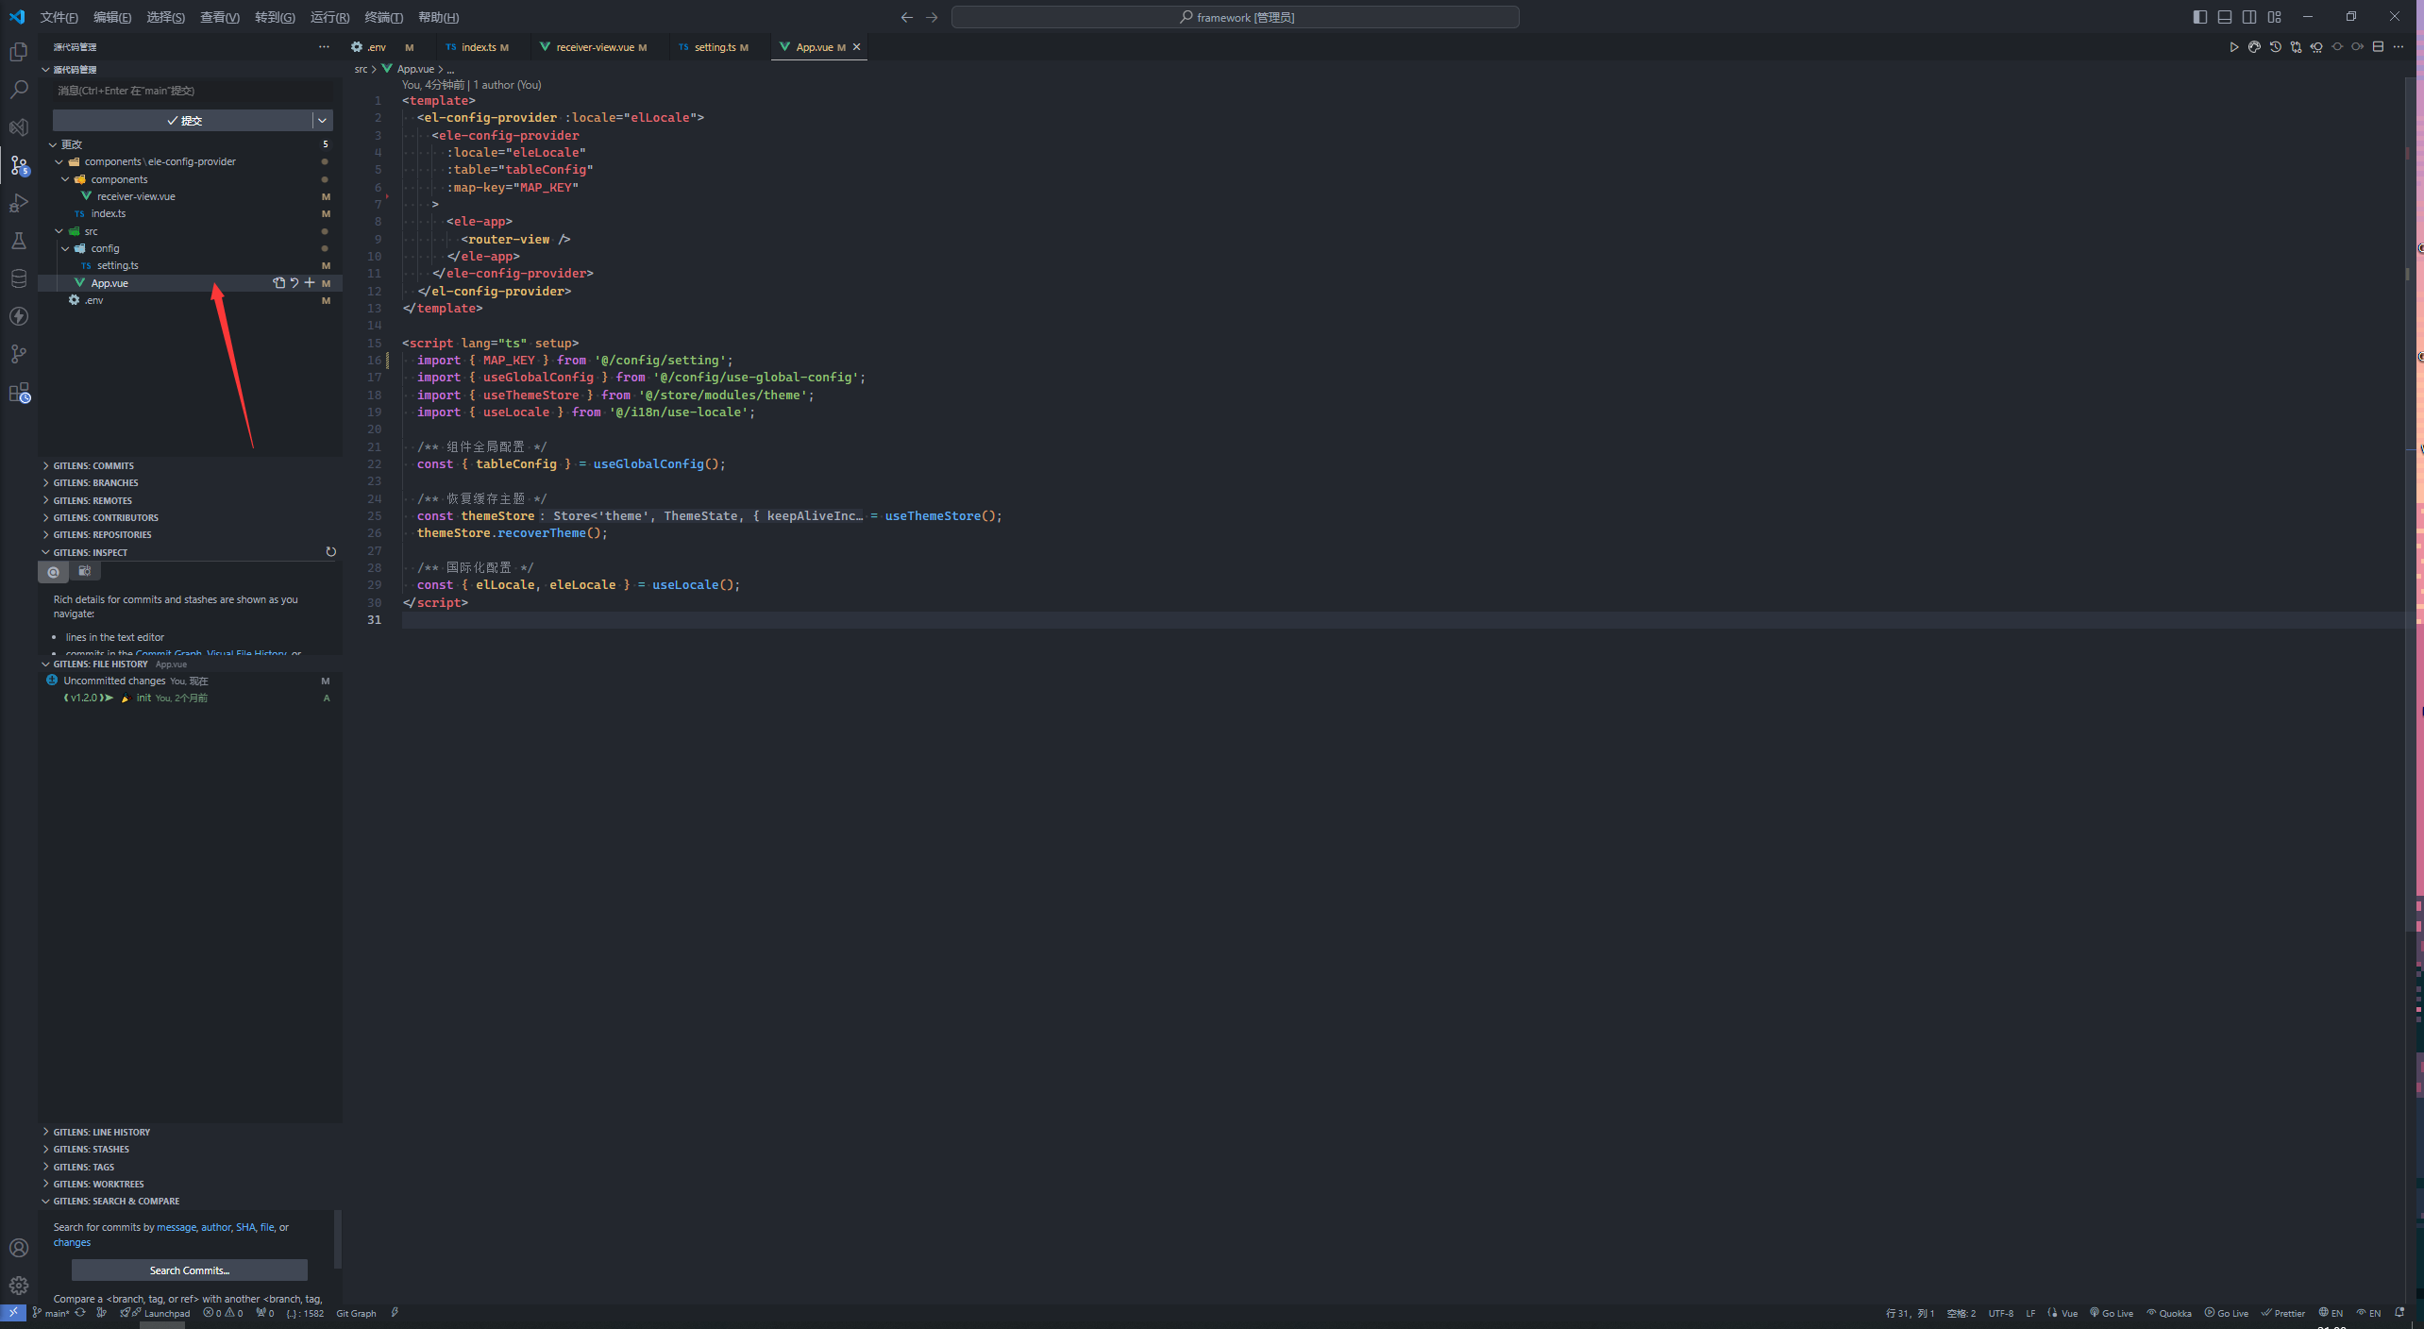Open the Manage gear icon in the activity bar

pos(18,1286)
